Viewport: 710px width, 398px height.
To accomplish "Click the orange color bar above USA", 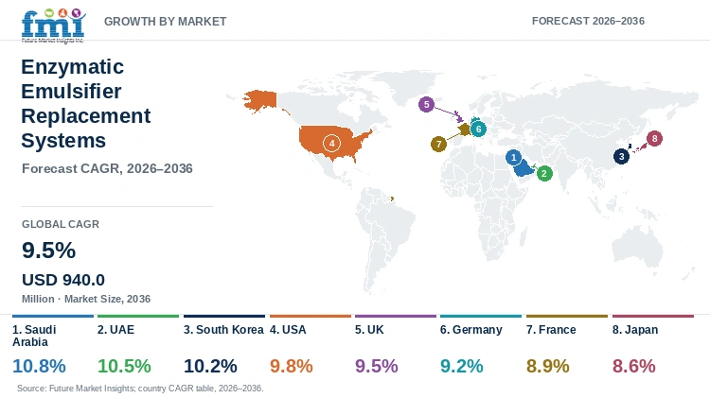I will 311,316.
